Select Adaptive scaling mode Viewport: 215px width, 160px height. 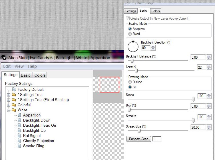coord(130,29)
